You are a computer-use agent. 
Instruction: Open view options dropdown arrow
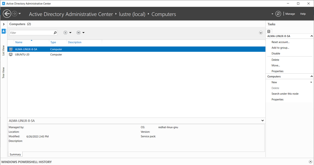pyautogui.click(x=70, y=33)
